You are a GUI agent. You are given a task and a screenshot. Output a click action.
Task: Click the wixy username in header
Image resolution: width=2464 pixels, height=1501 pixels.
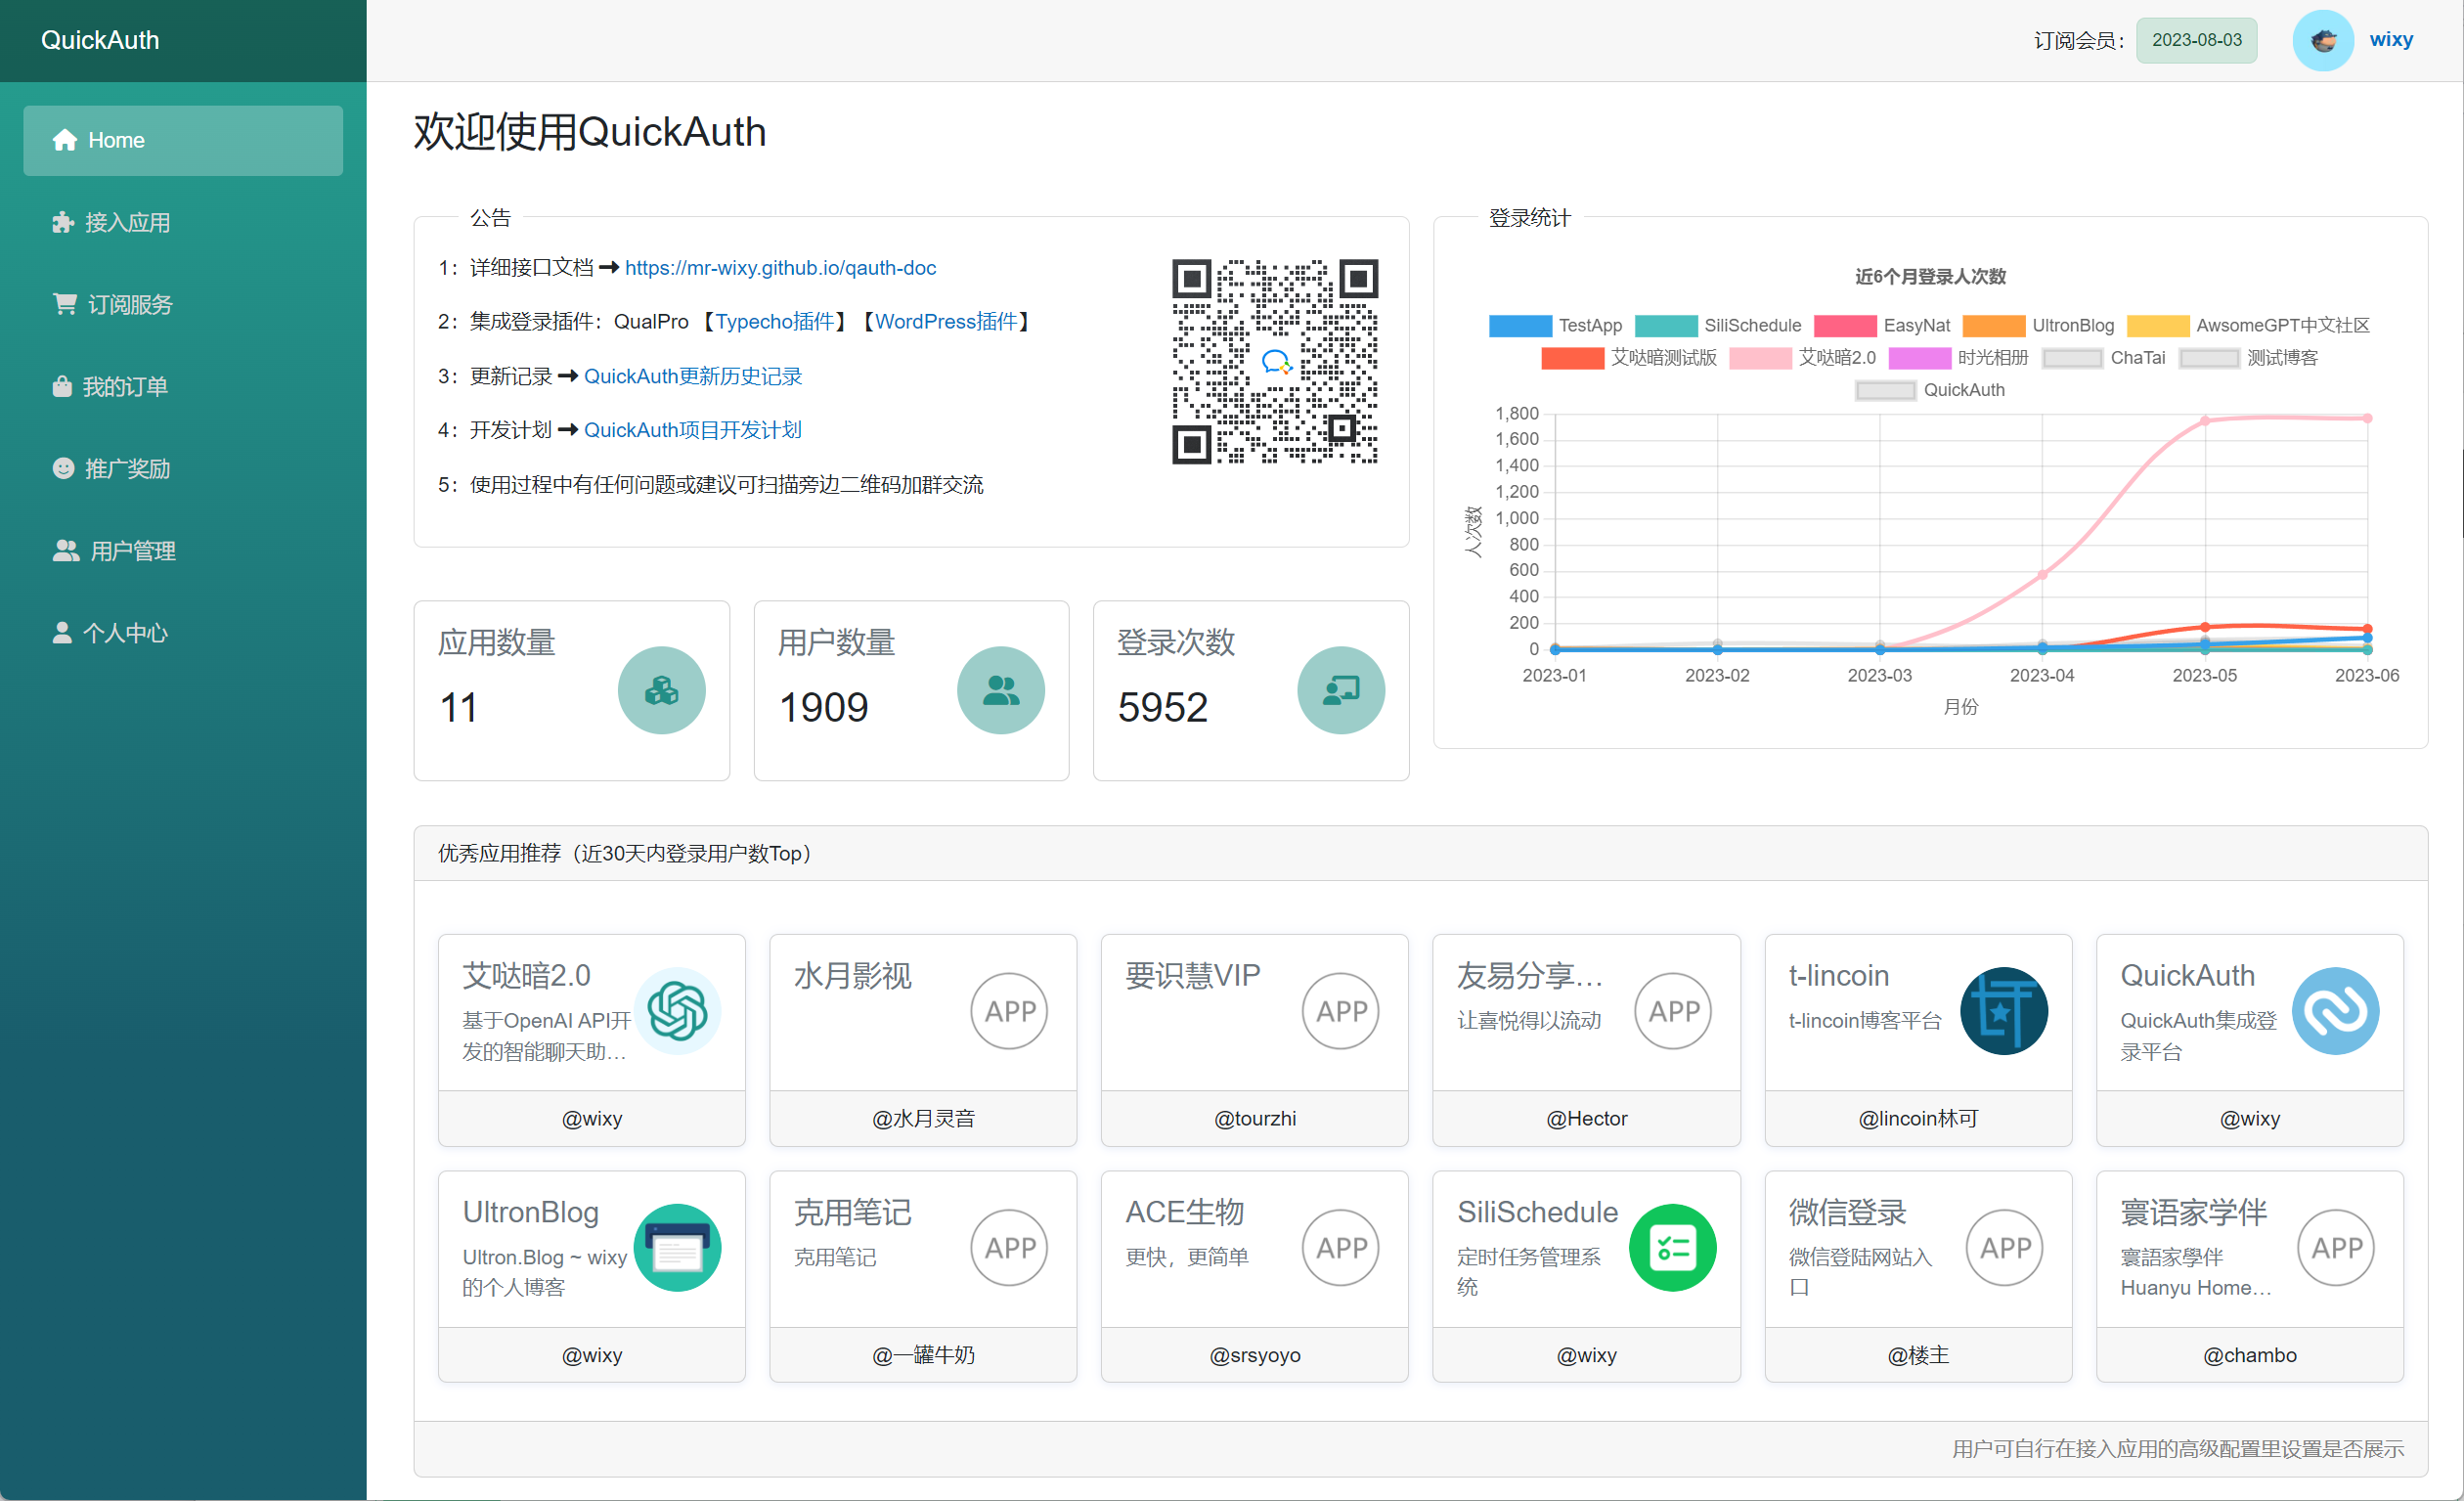point(2391,40)
